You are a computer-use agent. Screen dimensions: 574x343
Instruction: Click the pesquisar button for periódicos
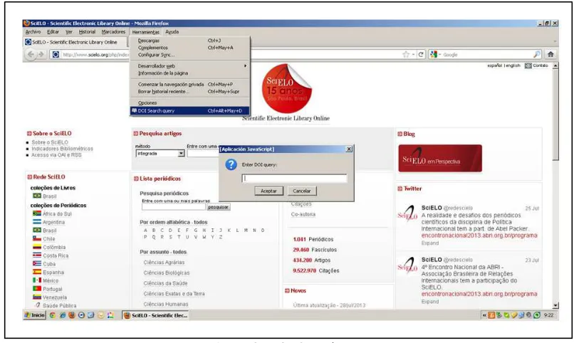(x=218, y=207)
